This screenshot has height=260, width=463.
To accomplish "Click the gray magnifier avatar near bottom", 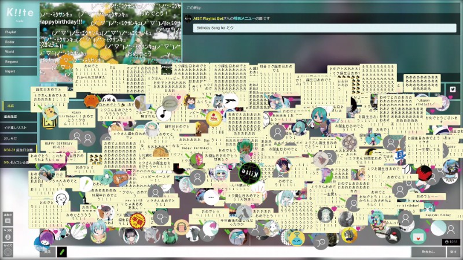I will pos(321,242).
